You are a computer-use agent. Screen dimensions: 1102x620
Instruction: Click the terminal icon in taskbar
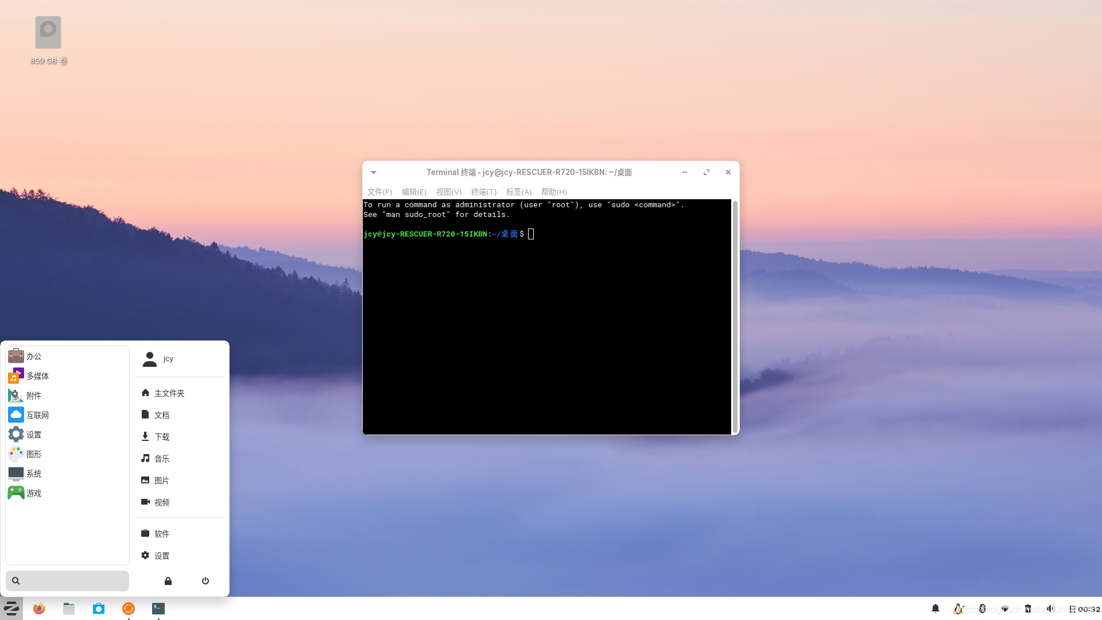click(x=158, y=609)
